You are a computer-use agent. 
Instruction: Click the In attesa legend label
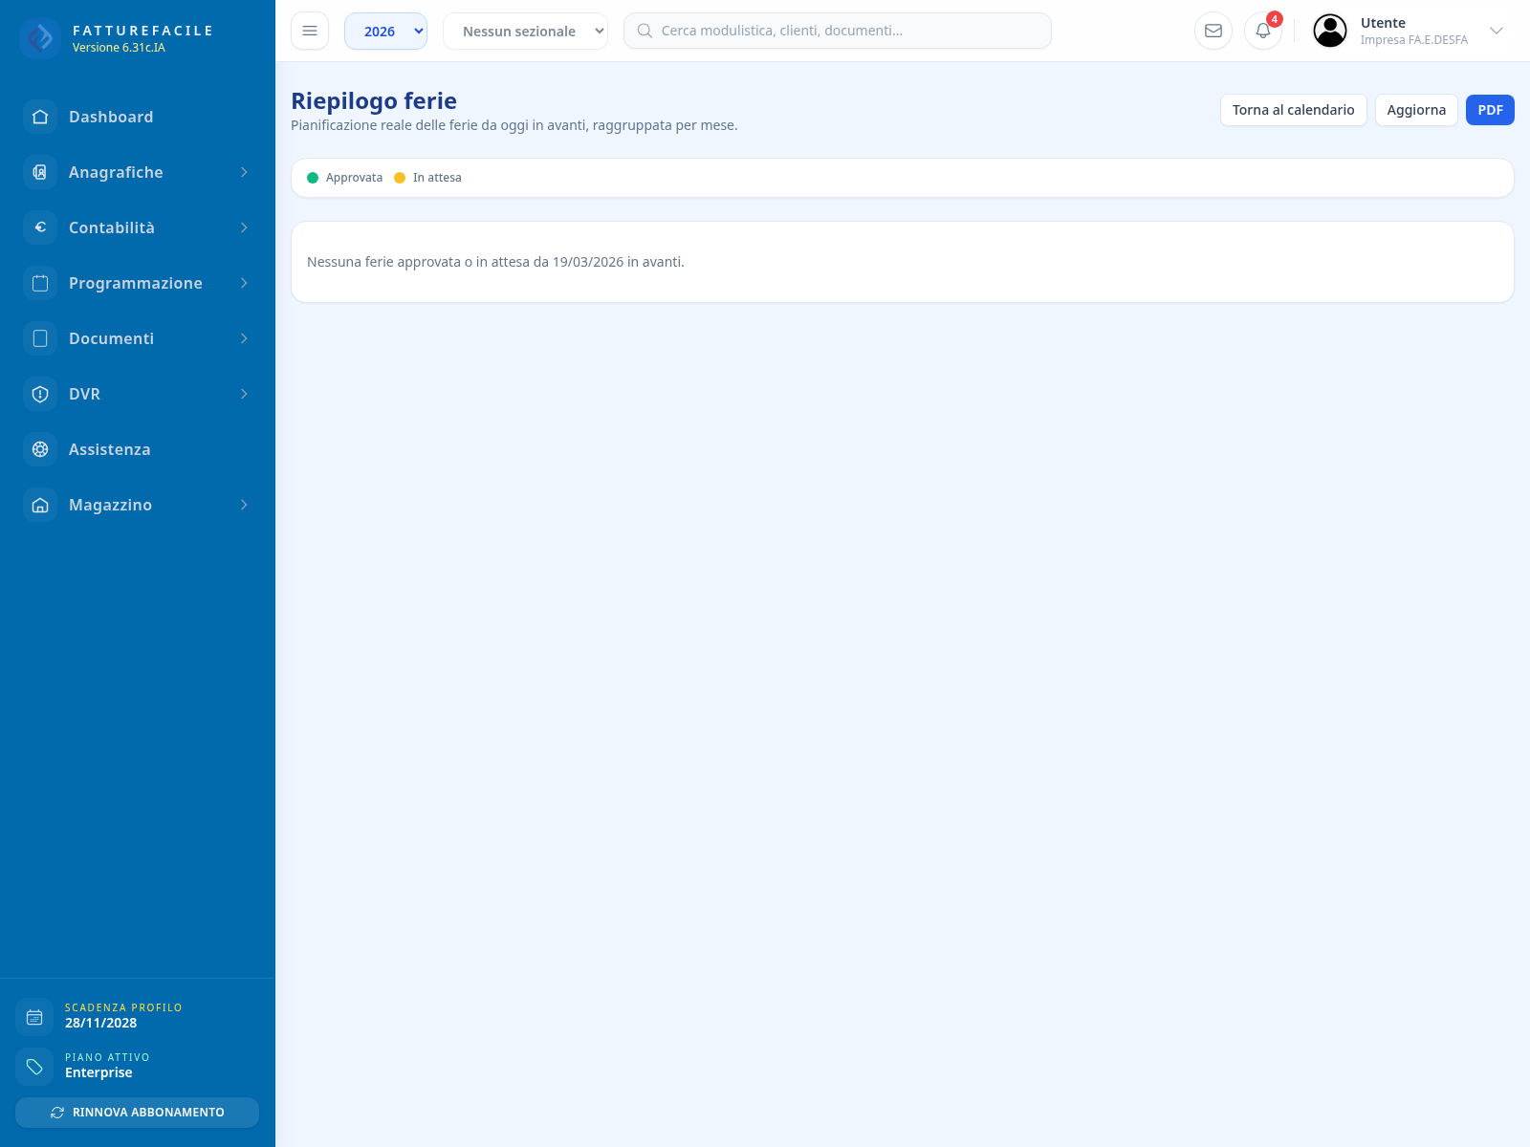coord(437,178)
